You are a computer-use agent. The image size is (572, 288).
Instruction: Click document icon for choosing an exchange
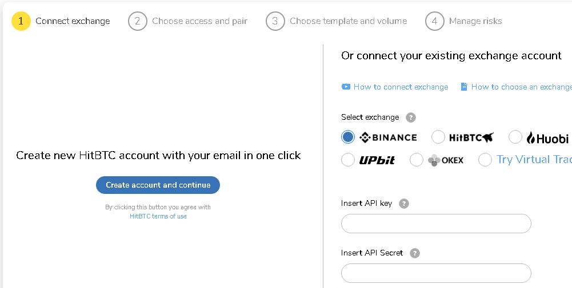point(463,87)
